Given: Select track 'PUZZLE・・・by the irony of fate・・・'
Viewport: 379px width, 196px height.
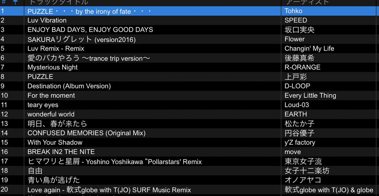Looking at the screenshot, I should (90, 11).
